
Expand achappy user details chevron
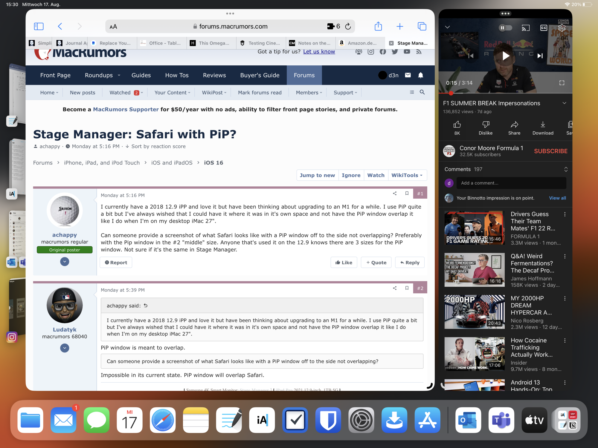[65, 262]
